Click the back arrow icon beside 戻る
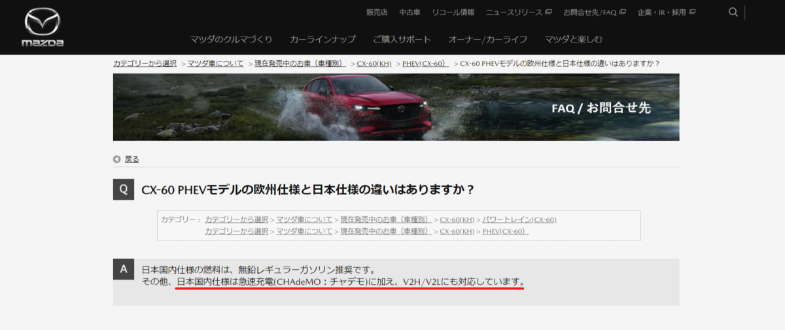 click(x=116, y=159)
